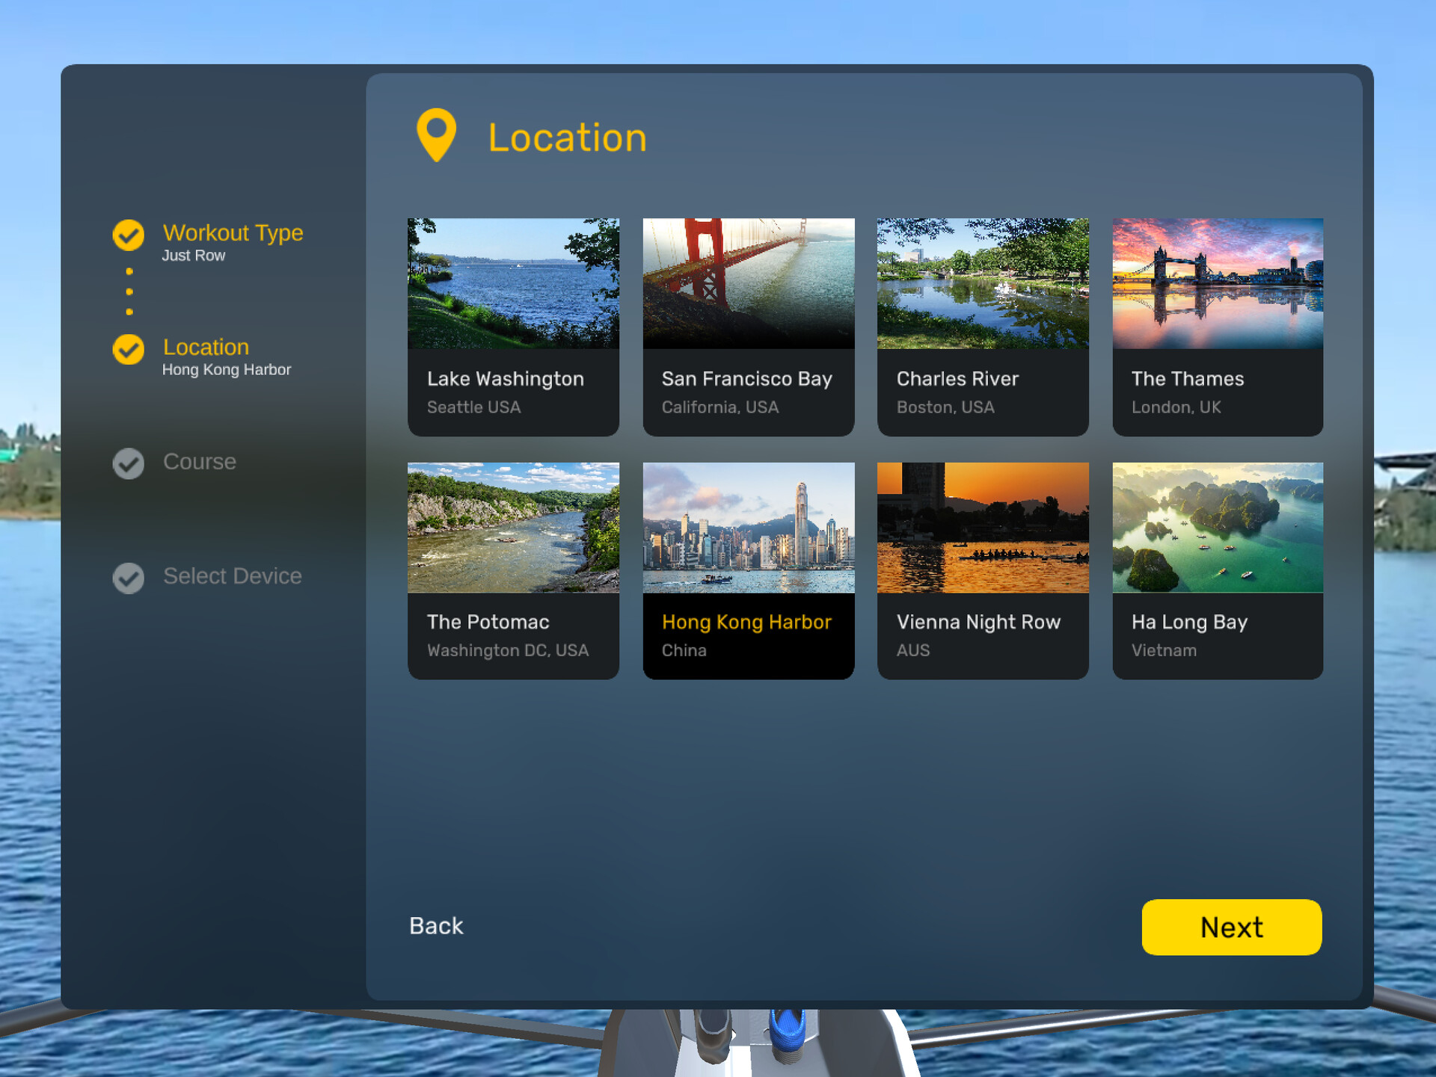
Task: Select The Thames sunset image
Action: [x=1217, y=283]
